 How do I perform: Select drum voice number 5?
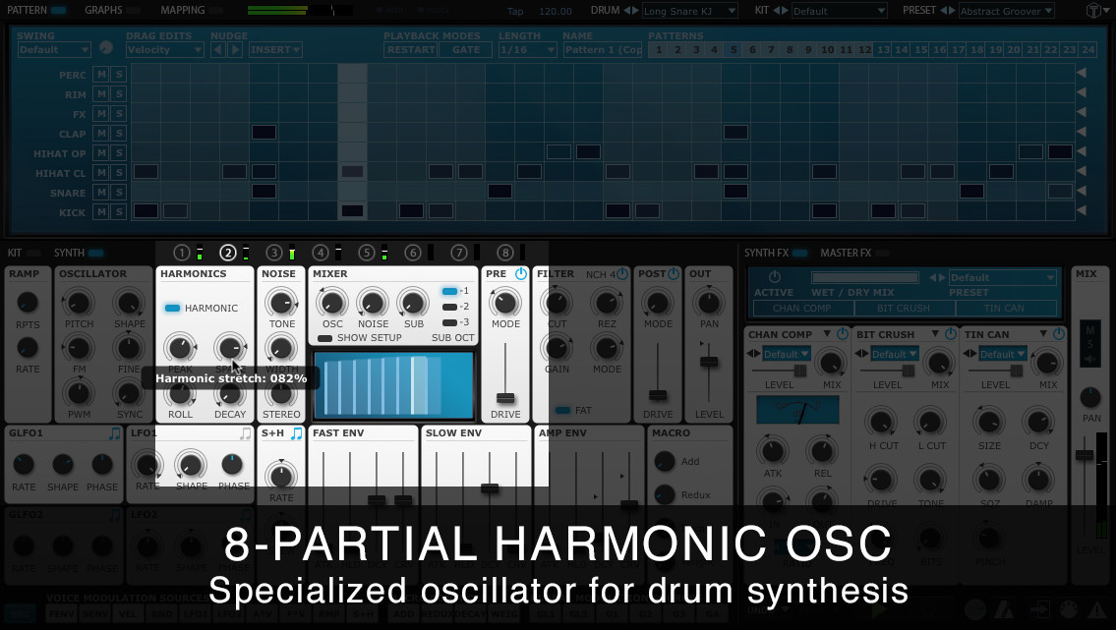367,253
